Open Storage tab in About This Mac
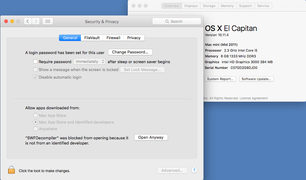Image resolution: width=306 pixels, height=180 pixels. click(209, 6)
